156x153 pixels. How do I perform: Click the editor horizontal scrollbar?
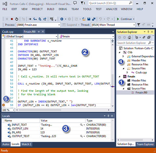[x=63, y=110]
